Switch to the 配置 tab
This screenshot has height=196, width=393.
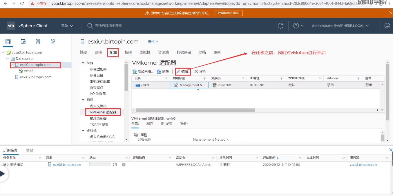[113, 52]
